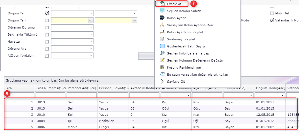The image size is (299, 131).
Task: Click the Gösterilecek Satır Sayısı icon
Action: point(162,46)
